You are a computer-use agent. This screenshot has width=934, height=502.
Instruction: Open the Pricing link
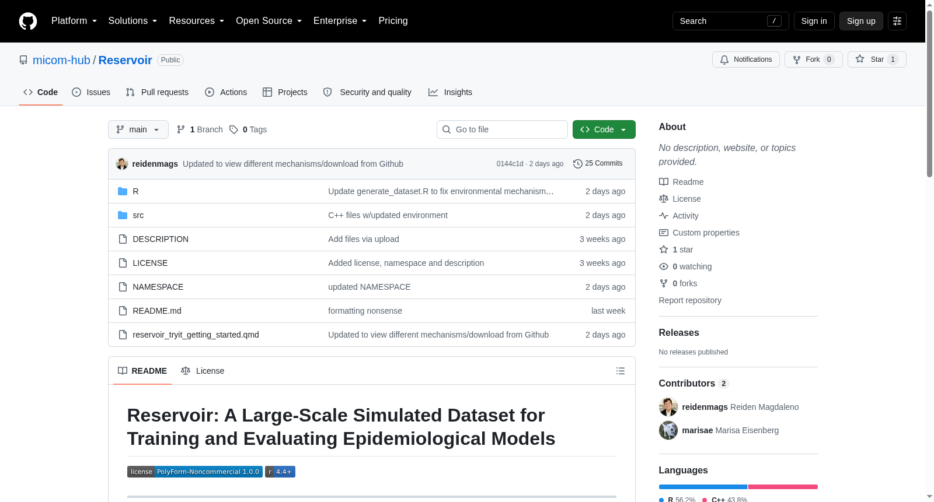coord(393,21)
